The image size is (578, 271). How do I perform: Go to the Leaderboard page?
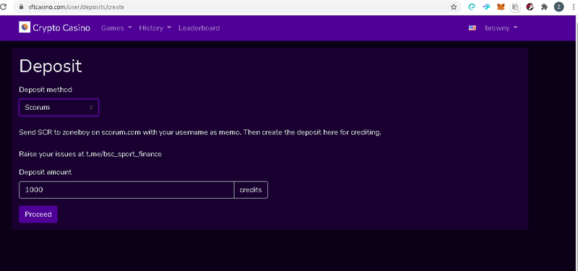[199, 28]
